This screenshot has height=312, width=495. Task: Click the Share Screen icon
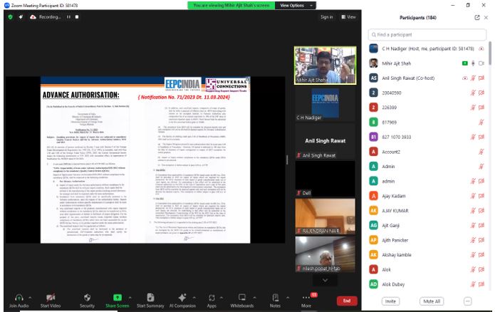coord(118,298)
